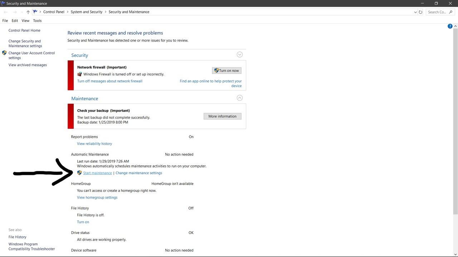This screenshot has height=257, width=458.
Task: Click the More information backup button
Action: (x=222, y=116)
